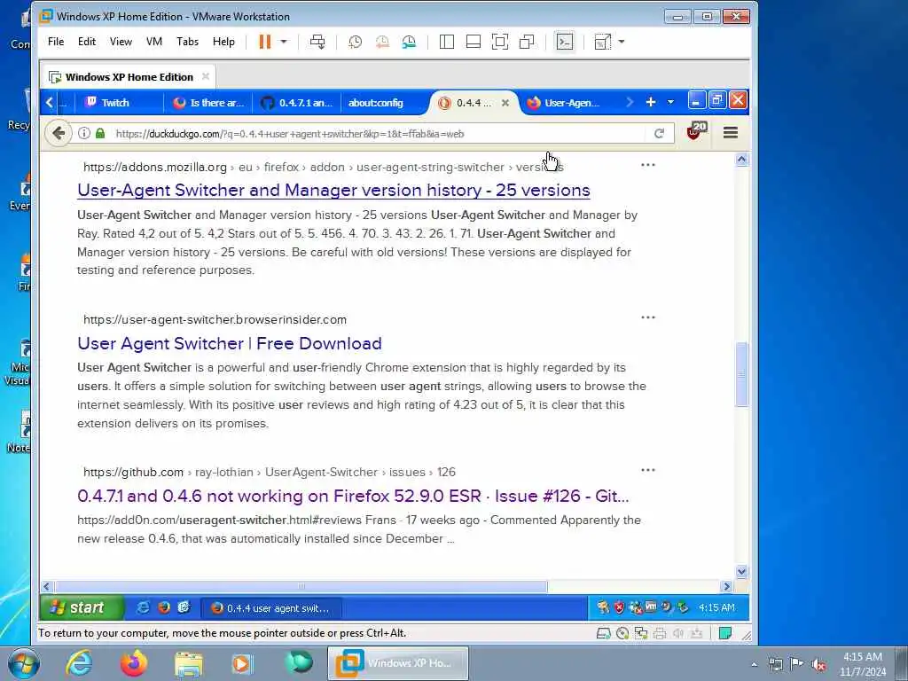Screen dimensions: 908x681
Task: Switch VMware to Unity mode
Action: (x=527, y=42)
